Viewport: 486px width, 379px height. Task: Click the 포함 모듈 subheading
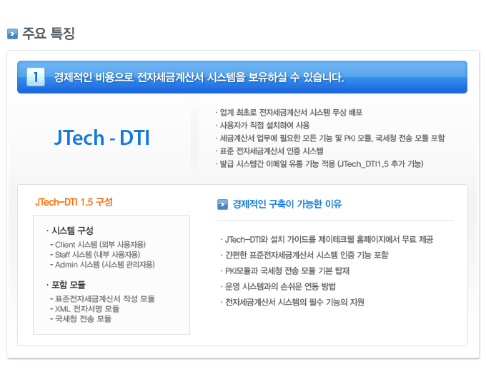tap(66, 285)
